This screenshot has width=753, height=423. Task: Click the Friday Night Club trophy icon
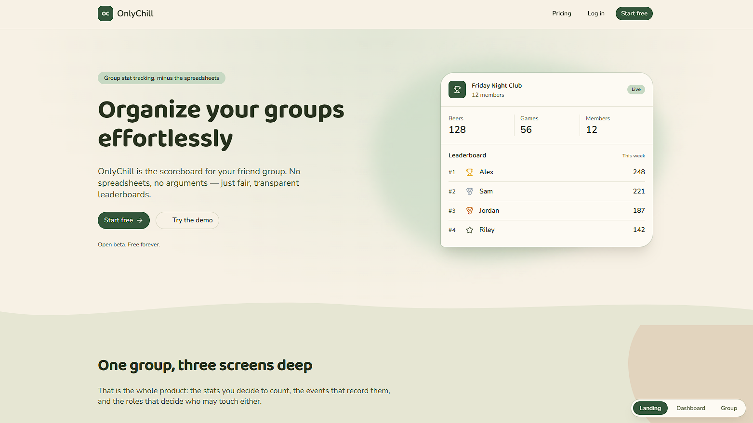click(x=457, y=90)
